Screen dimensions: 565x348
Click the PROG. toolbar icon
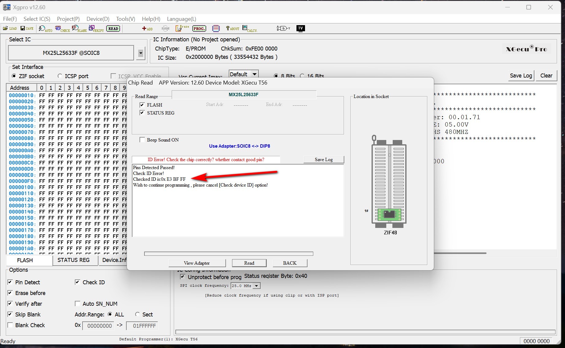199,28
